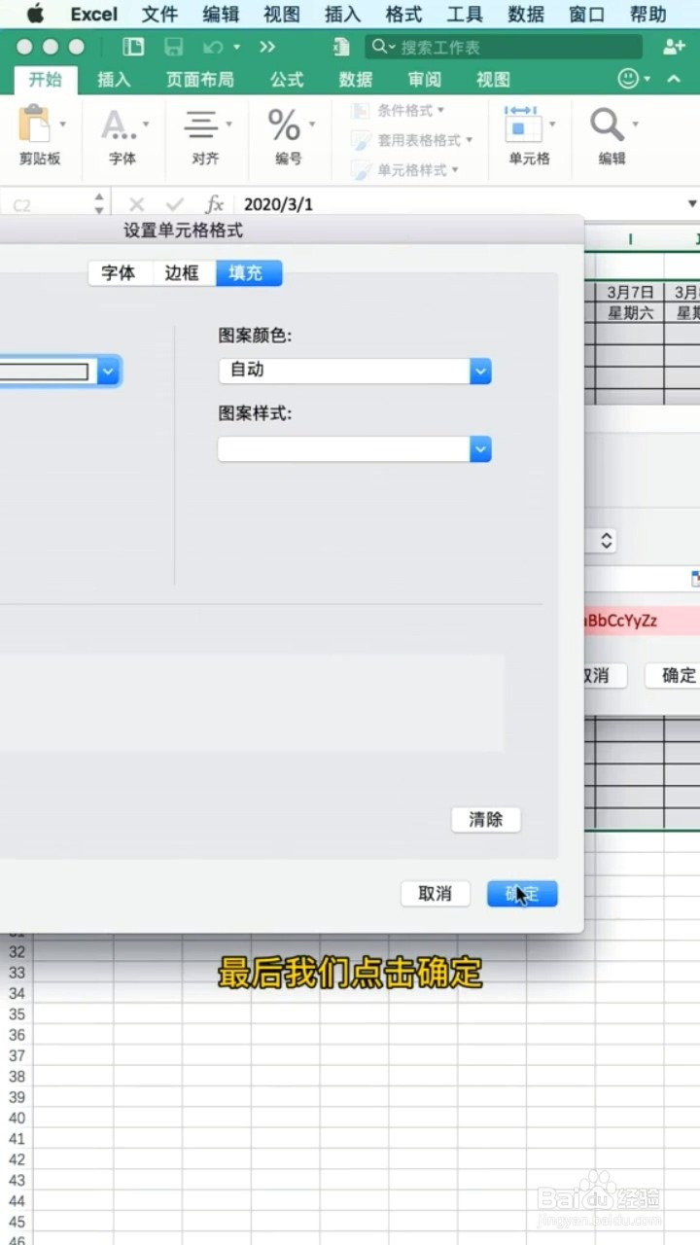The image size is (700, 1245).
Task: Click the name box stepper arrows
Action: [99, 204]
